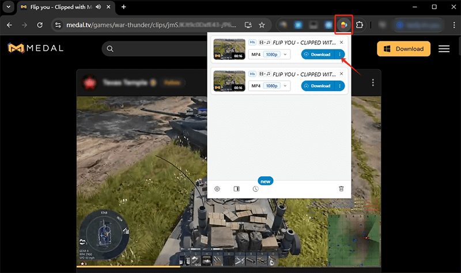Open Medal hamburger menu
461x273 pixels.
444,49
